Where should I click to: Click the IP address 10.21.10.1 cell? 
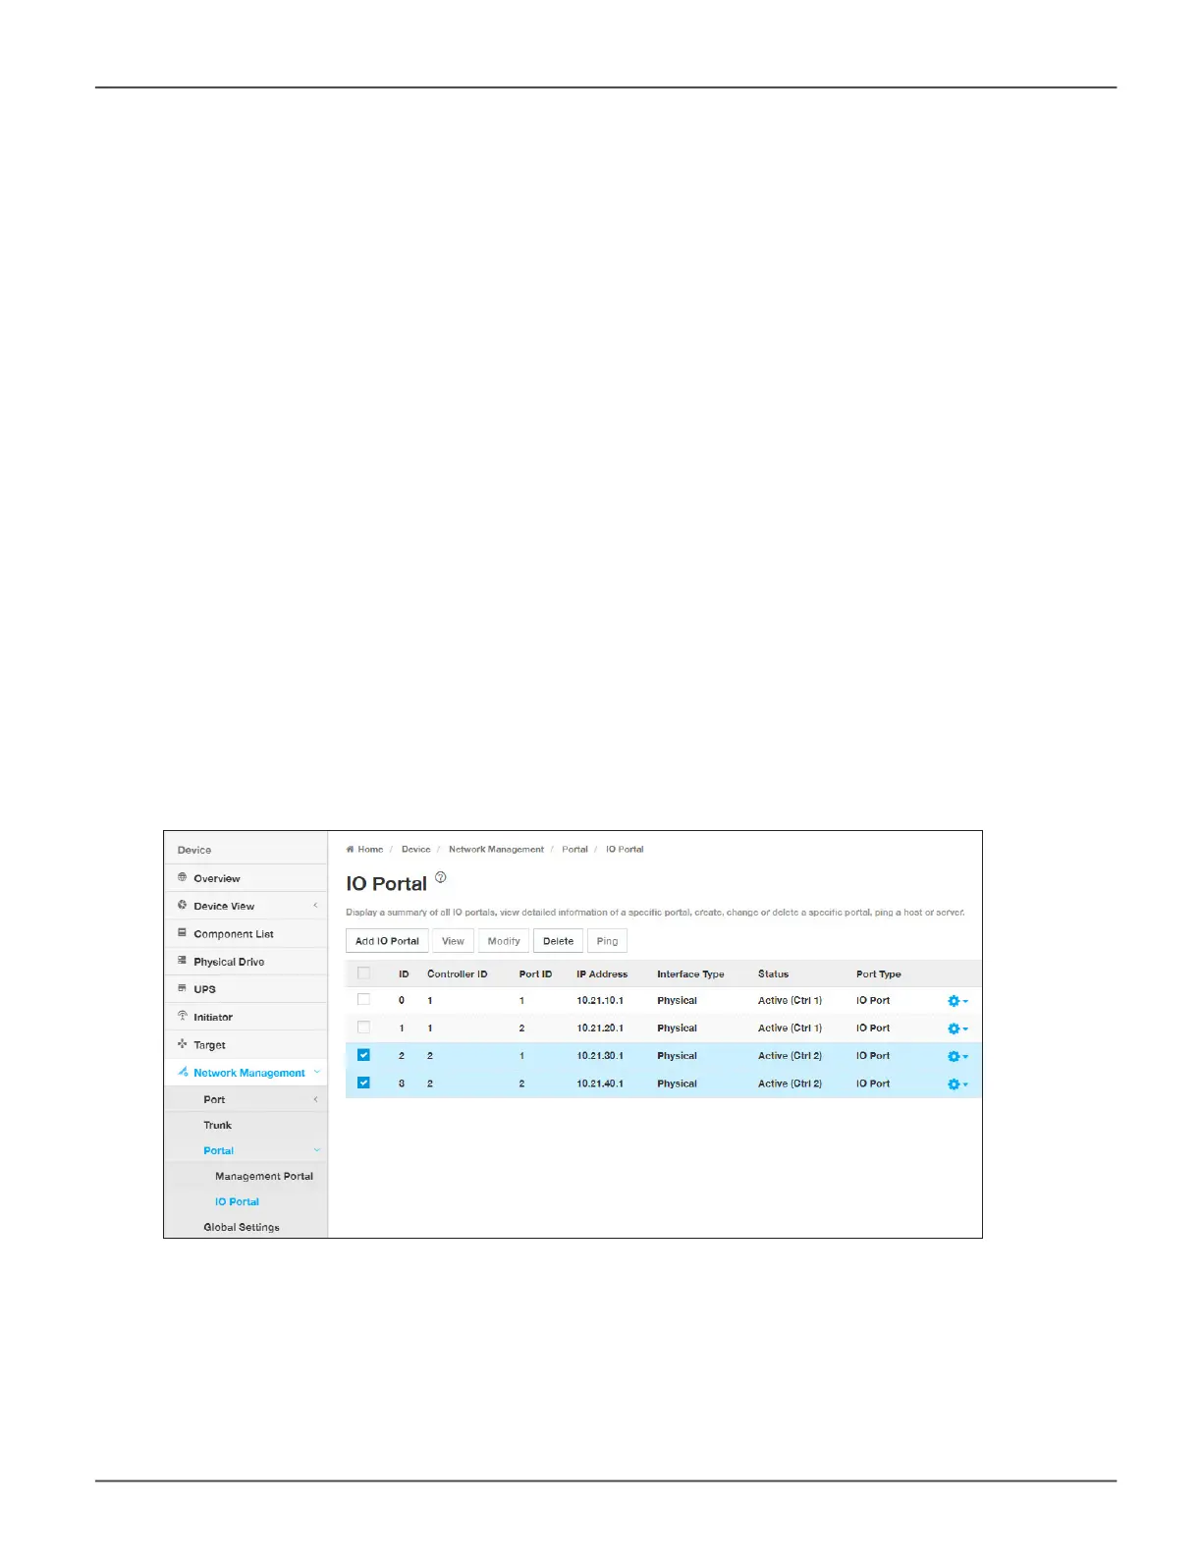click(x=600, y=1000)
